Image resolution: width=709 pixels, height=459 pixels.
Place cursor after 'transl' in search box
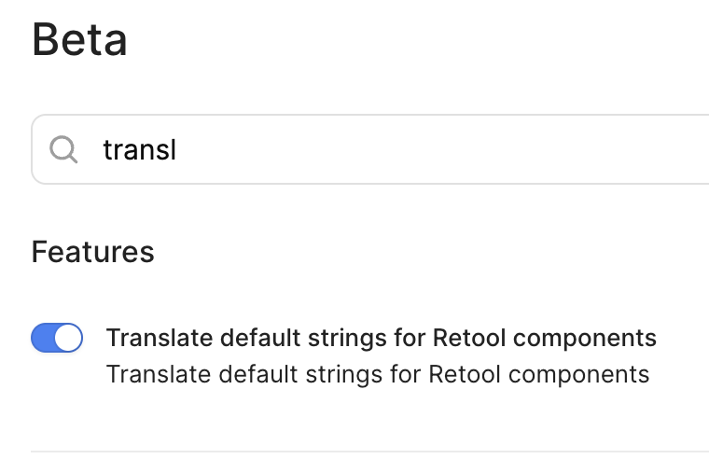[x=178, y=149]
